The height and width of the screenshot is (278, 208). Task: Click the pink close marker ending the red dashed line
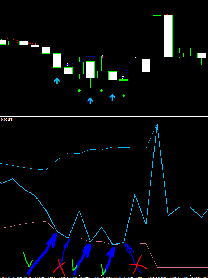pos(35,43)
